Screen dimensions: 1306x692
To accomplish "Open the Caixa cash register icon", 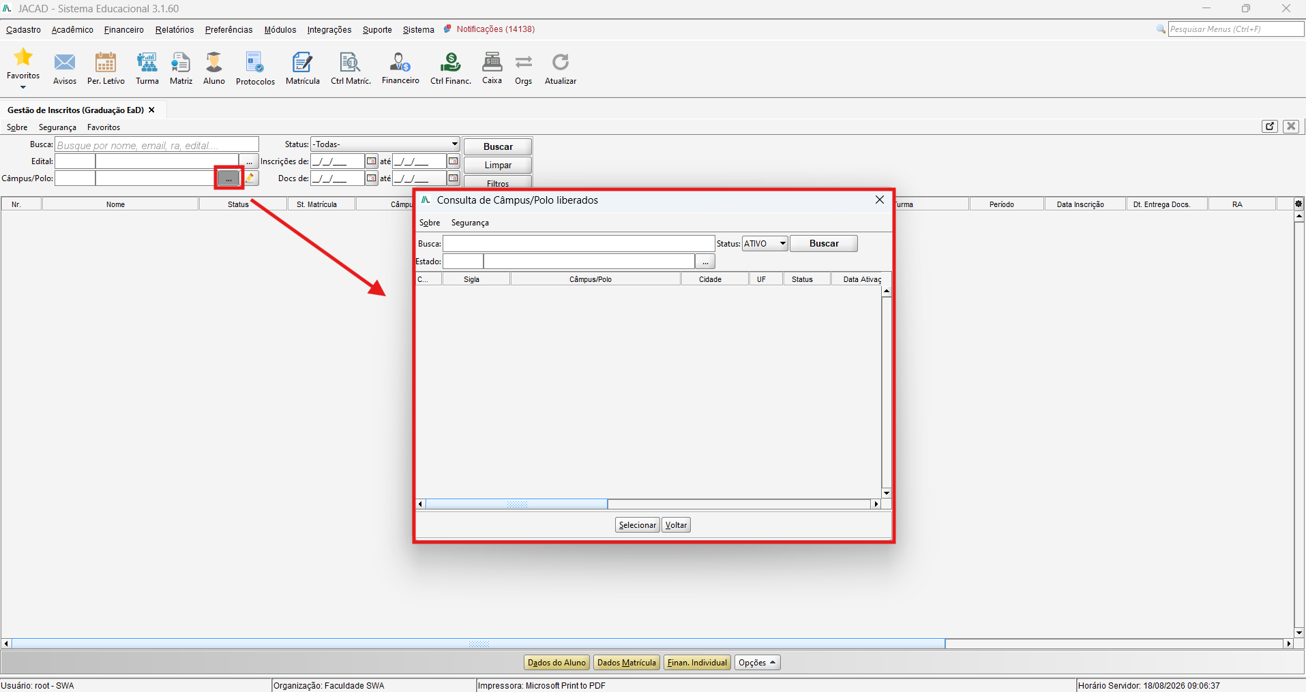I will click(492, 63).
